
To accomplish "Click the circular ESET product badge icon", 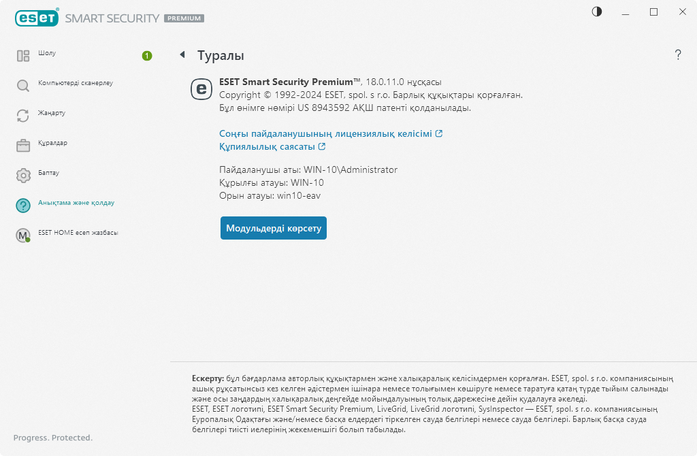I will pos(201,89).
